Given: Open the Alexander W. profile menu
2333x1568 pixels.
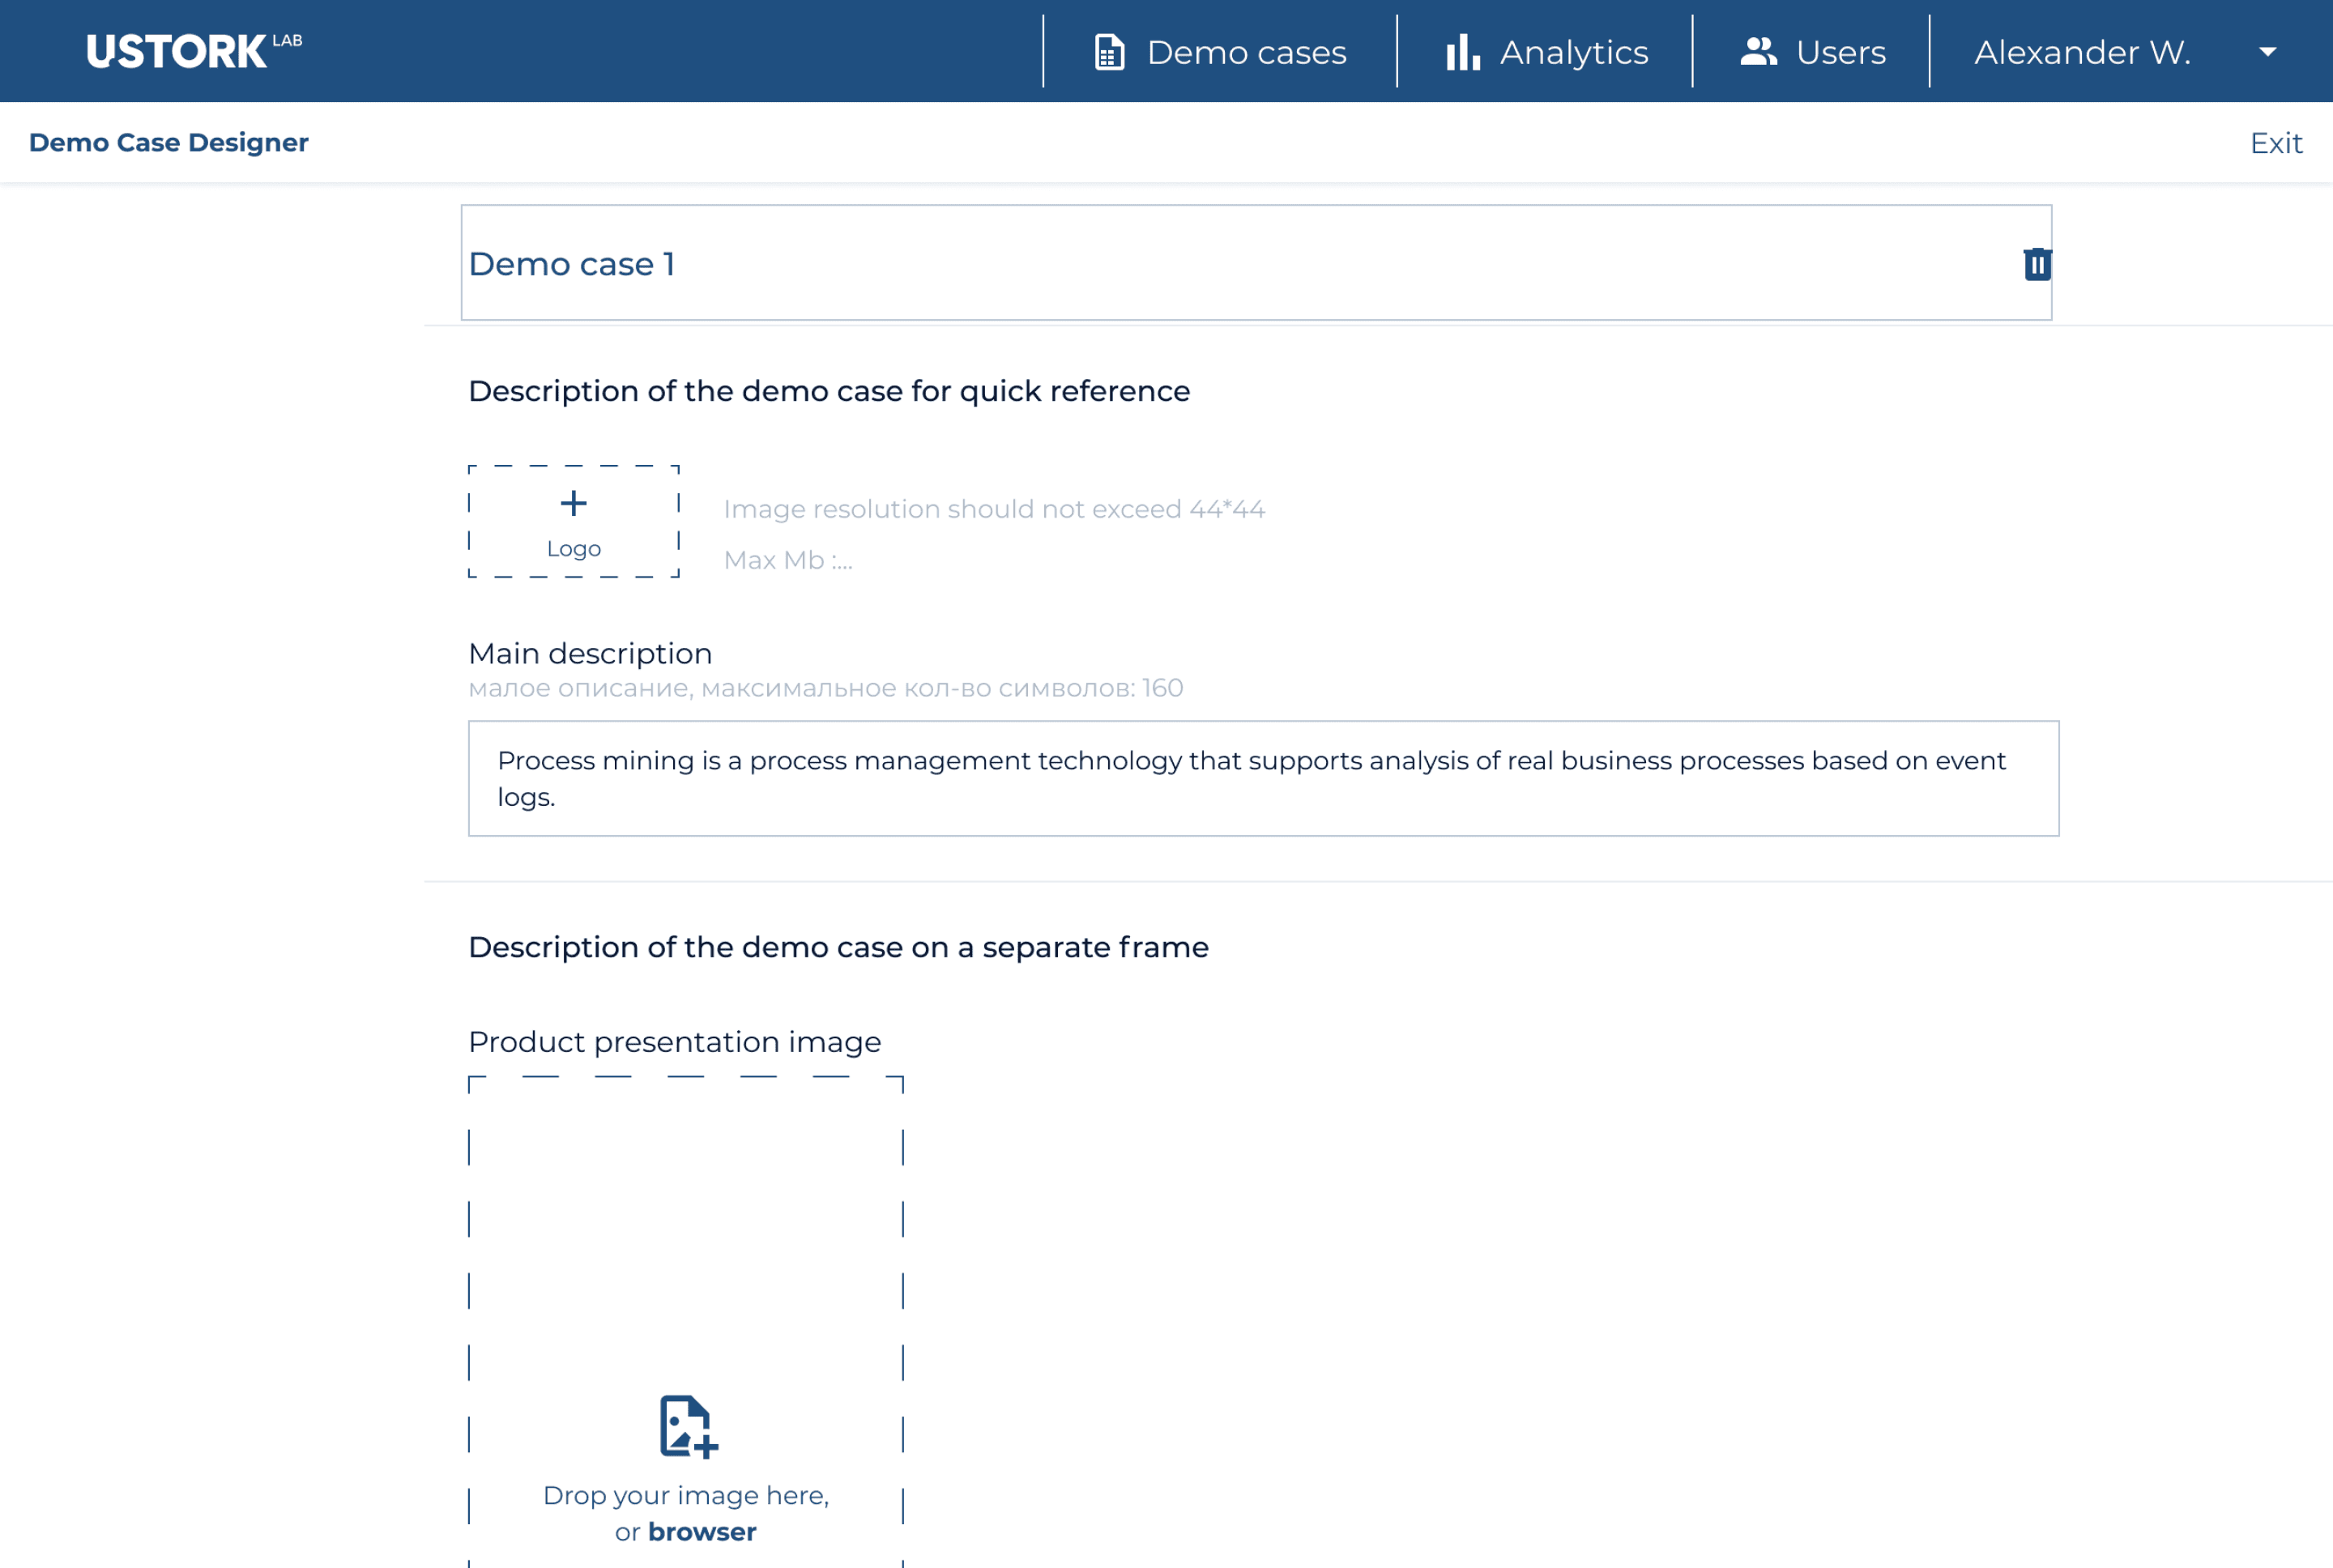Looking at the screenshot, I should [2082, 52].
